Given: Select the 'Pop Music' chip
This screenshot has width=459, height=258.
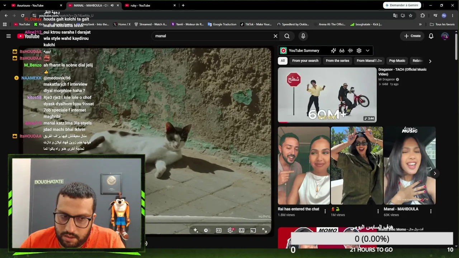Looking at the screenshot, I should tap(397, 61).
